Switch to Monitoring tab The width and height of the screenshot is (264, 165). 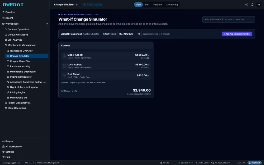click(172, 4)
